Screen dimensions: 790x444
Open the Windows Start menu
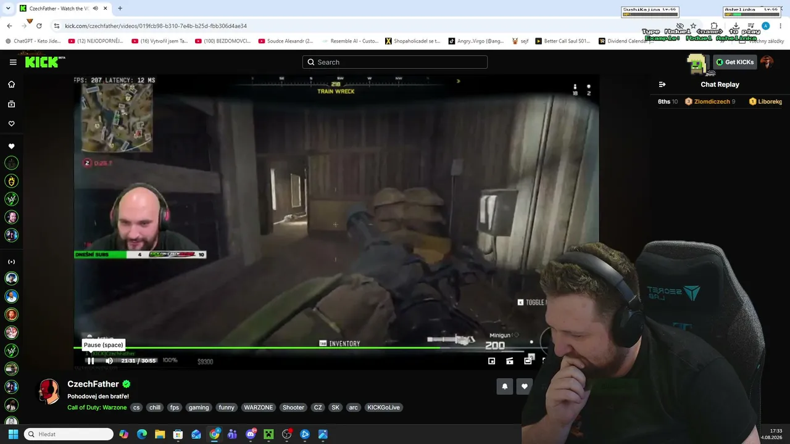pyautogui.click(x=13, y=434)
